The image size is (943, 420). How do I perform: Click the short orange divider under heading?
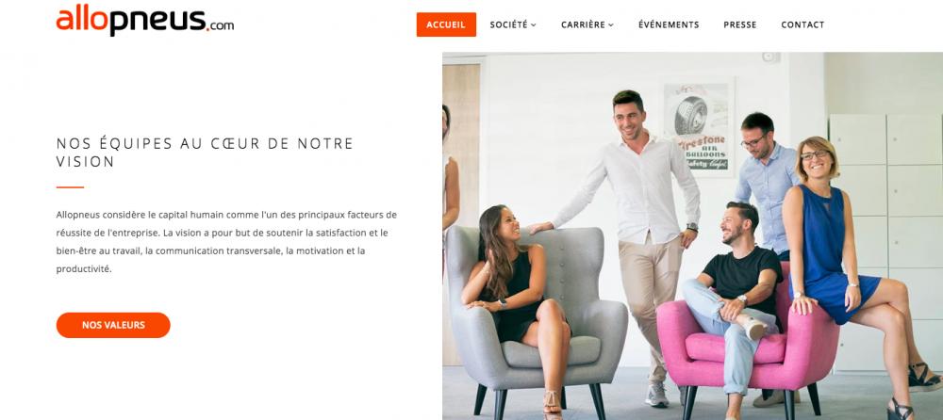[x=70, y=187]
